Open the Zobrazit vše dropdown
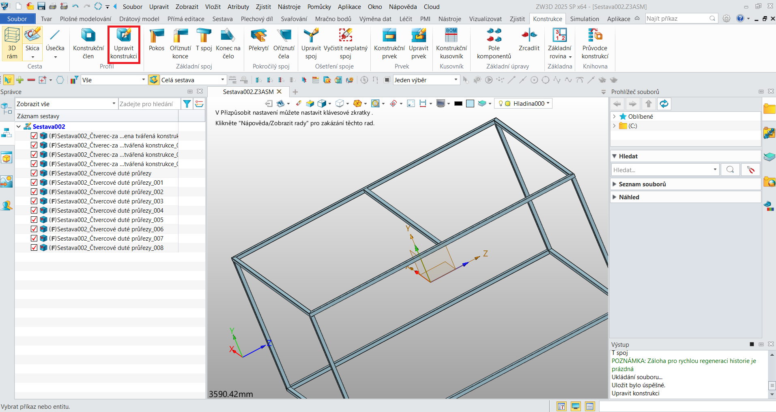 pos(67,104)
